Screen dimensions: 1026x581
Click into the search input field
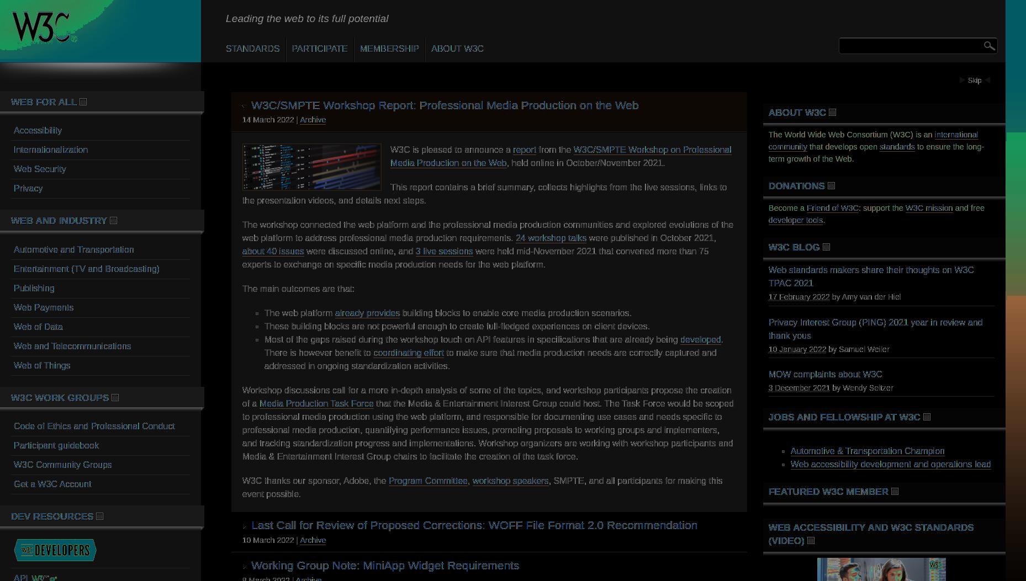pyautogui.click(x=910, y=46)
